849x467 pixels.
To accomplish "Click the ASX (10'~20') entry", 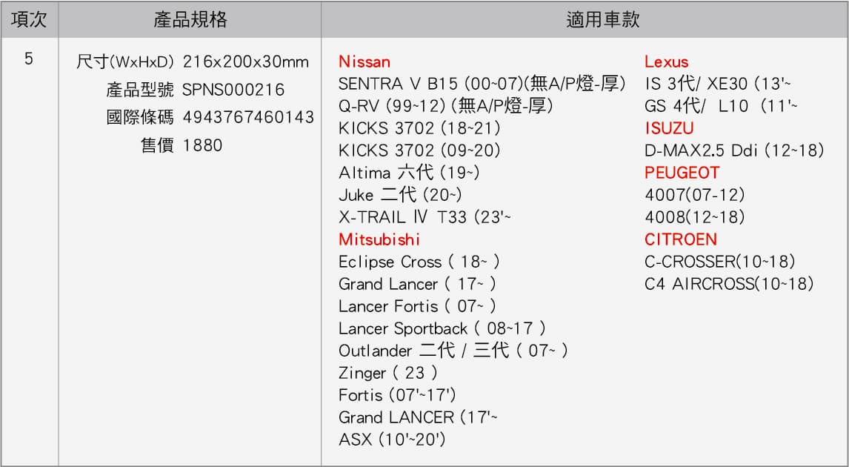I will [392, 440].
